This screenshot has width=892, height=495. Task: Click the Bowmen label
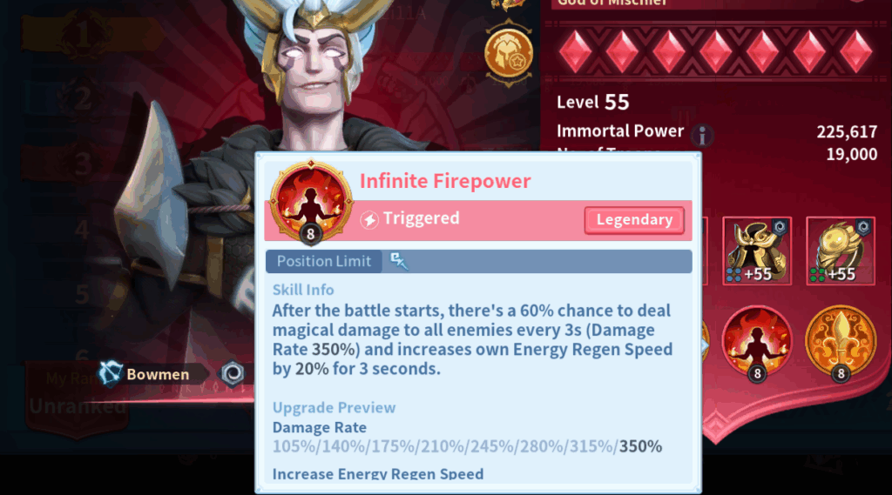tap(158, 375)
